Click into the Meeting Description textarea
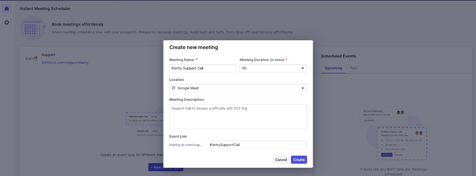Viewport: 476px width, 176px height. (238, 116)
